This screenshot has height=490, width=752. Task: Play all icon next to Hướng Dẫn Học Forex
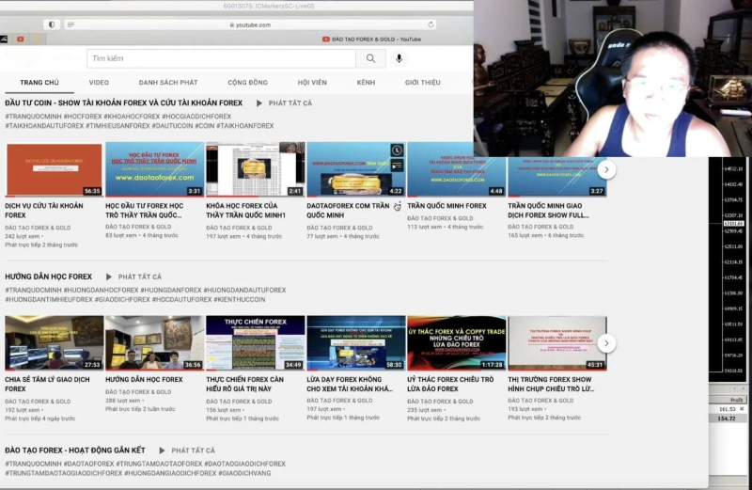(109, 277)
